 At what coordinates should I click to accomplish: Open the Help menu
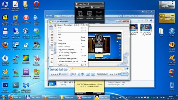[88, 25]
